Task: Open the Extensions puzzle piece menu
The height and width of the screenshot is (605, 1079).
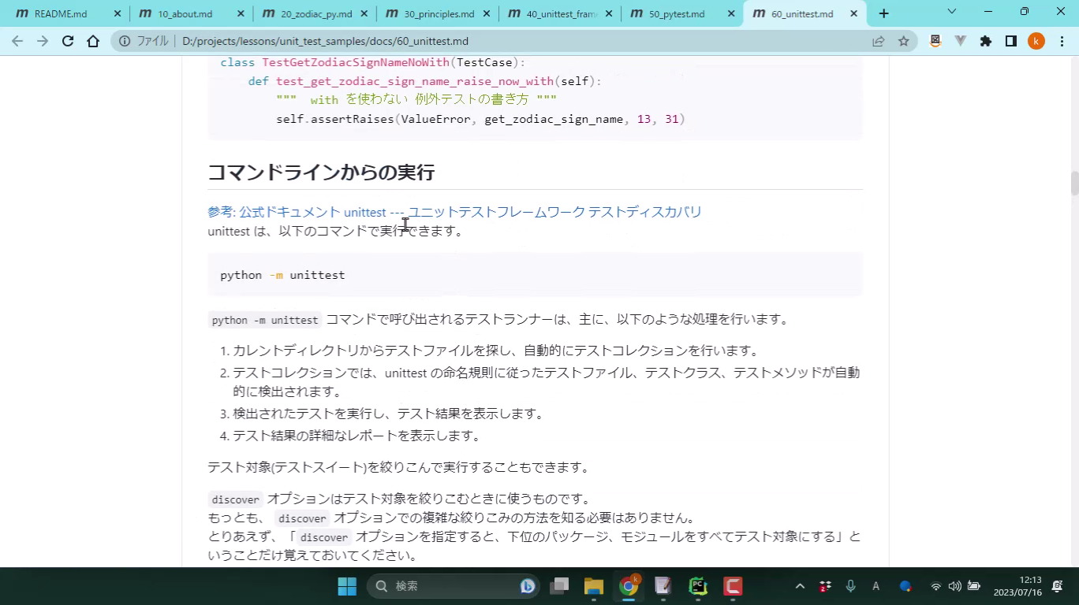Action: click(x=986, y=42)
